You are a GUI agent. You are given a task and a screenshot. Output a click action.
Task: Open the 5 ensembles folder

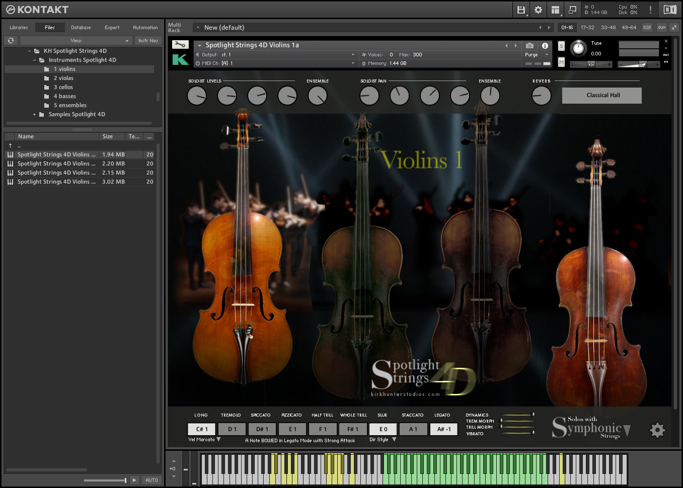tap(70, 105)
